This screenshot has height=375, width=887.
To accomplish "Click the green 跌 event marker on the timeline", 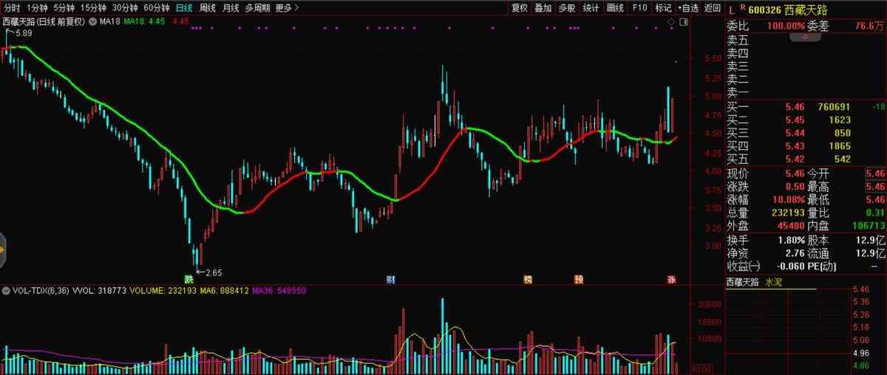I will 189,279.
